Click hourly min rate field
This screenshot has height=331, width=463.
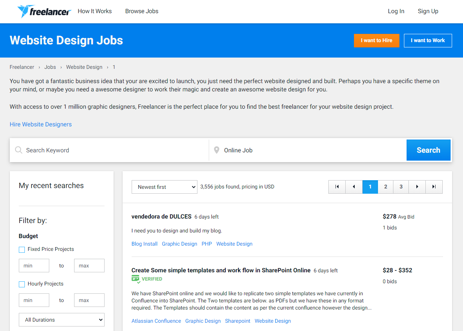pyautogui.click(x=34, y=300)
